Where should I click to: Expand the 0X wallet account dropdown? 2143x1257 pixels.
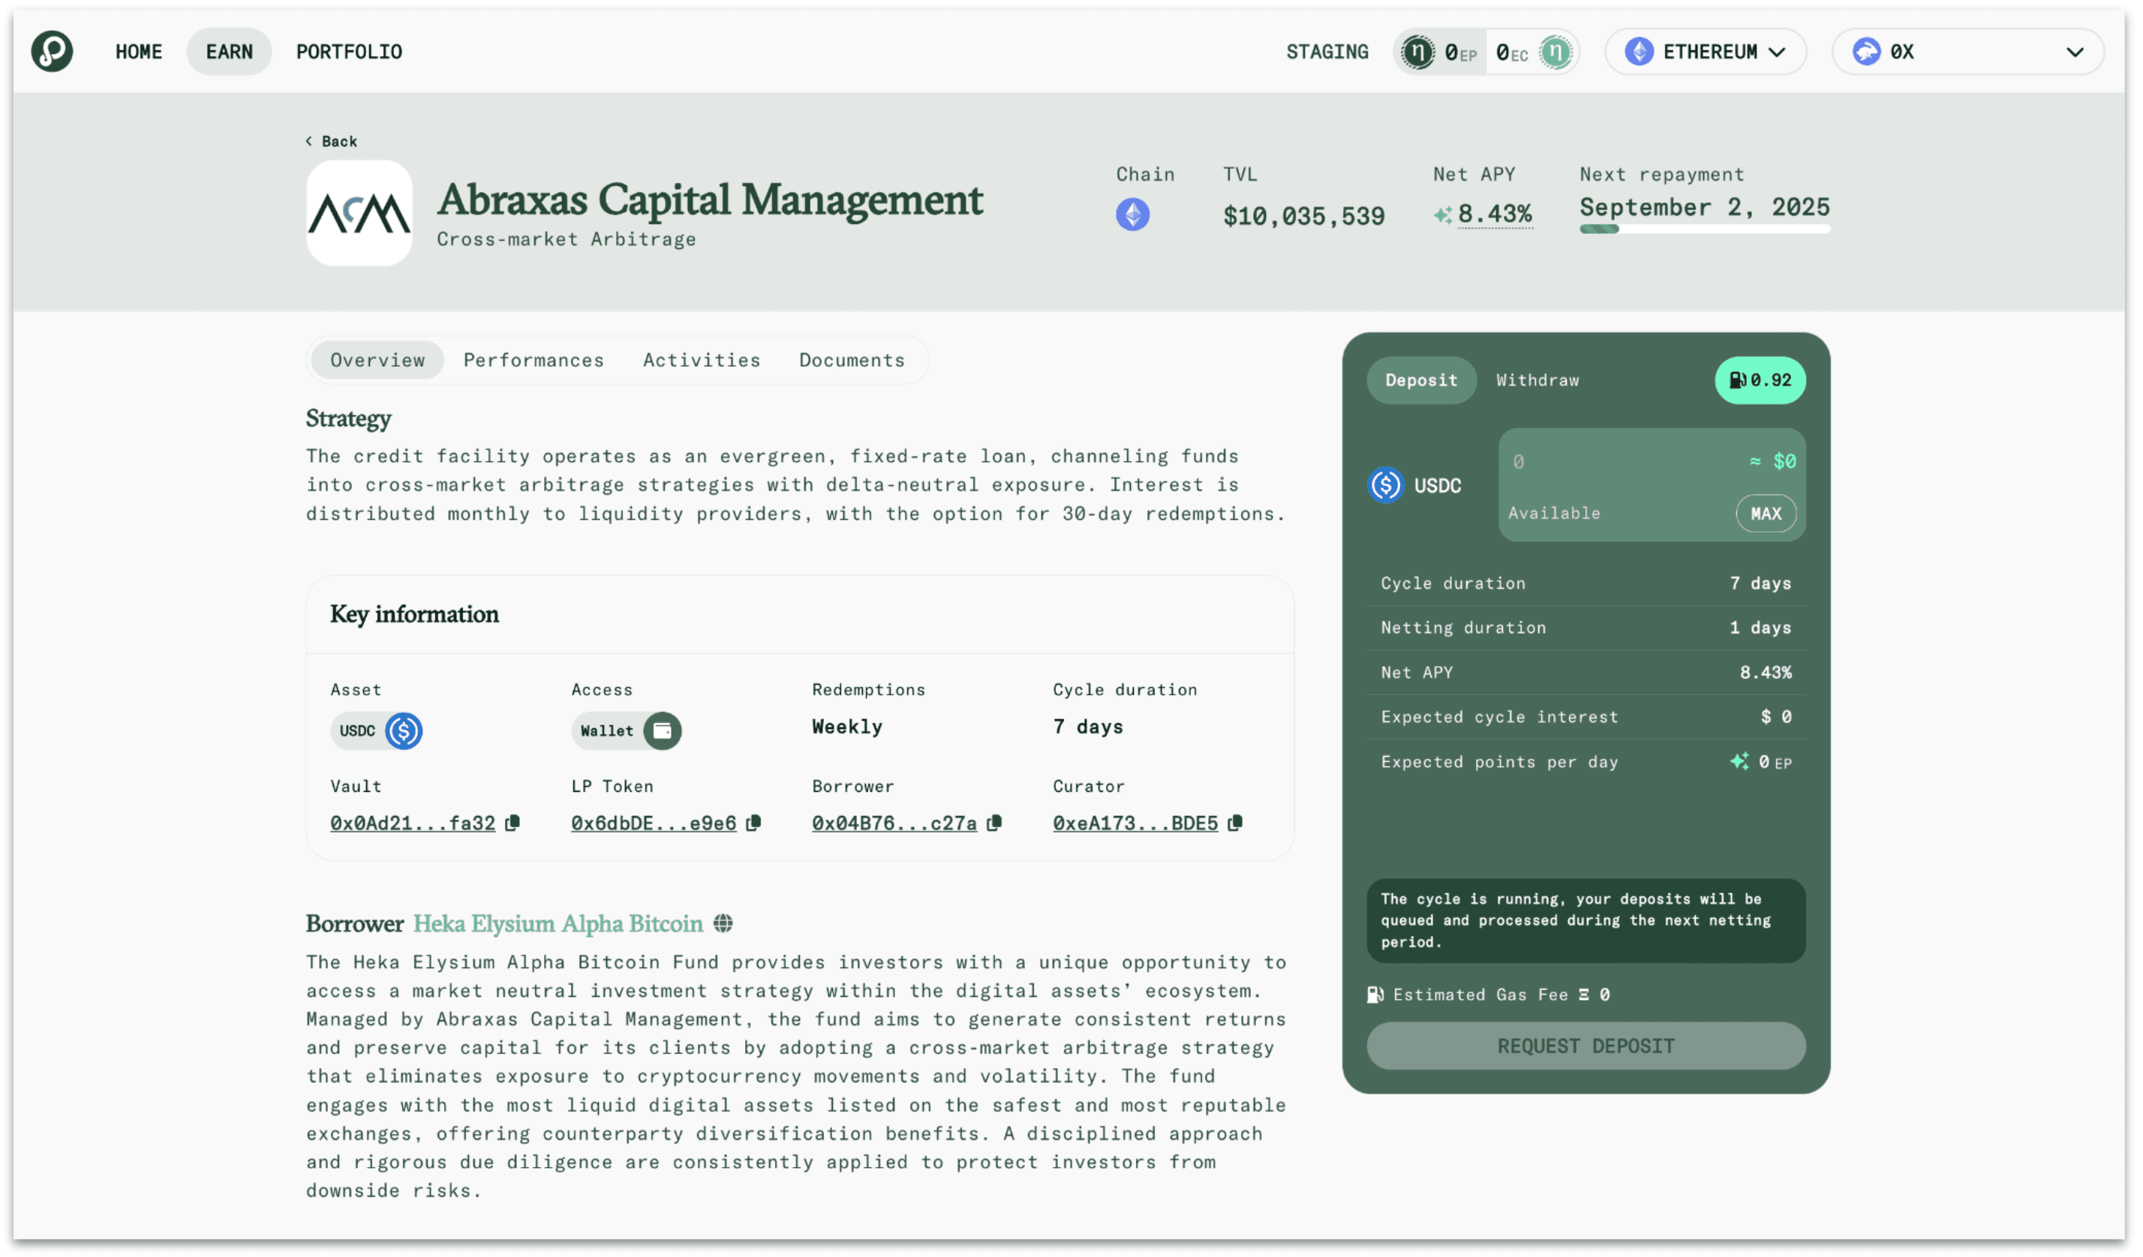pos(1968,52)
